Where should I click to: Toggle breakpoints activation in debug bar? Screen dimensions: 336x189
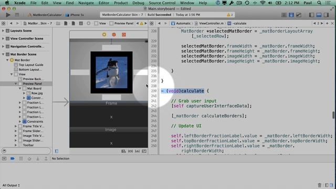tap(13, 159)
